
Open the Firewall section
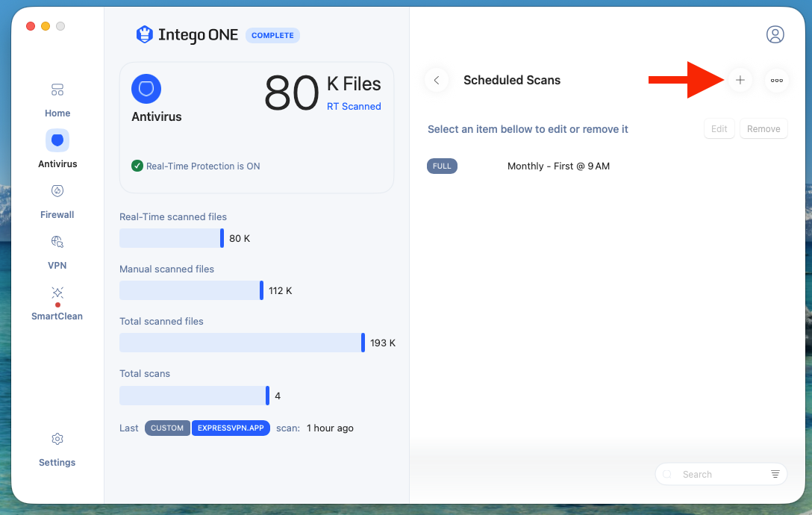(57, 202)
